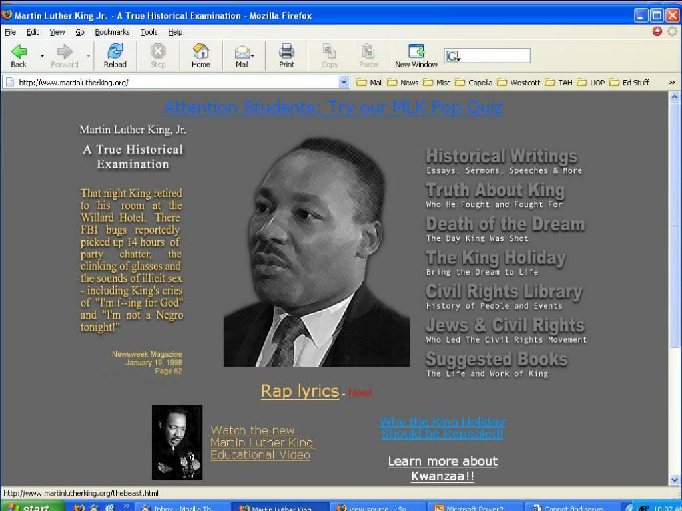This screenshot has height=511, width=682.
Task: Click the vertical scrollbar up arrow
Action: (674, 97)
